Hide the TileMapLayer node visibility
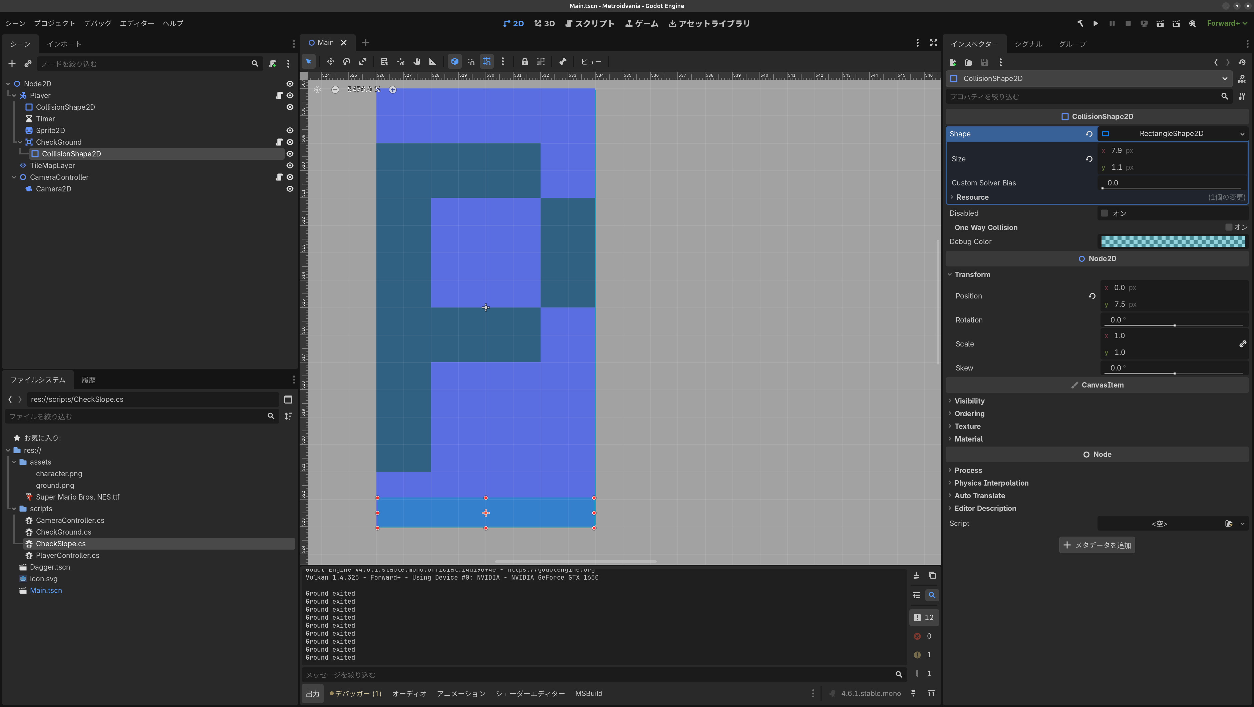Screen dimensions: 1254x707 tap(290, 165)
